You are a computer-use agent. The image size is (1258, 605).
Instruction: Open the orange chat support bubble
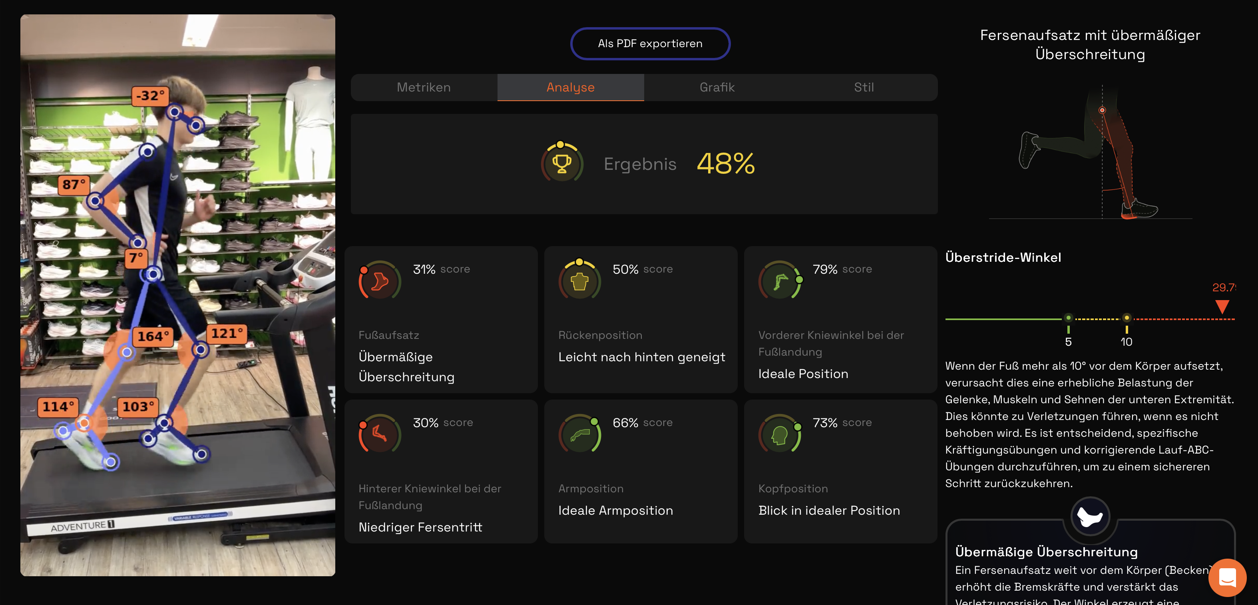pyautogui.click(x=1227, y=578)
